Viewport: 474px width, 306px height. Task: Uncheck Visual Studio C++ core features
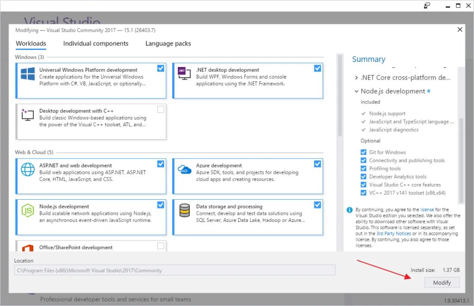pos(363,185)
